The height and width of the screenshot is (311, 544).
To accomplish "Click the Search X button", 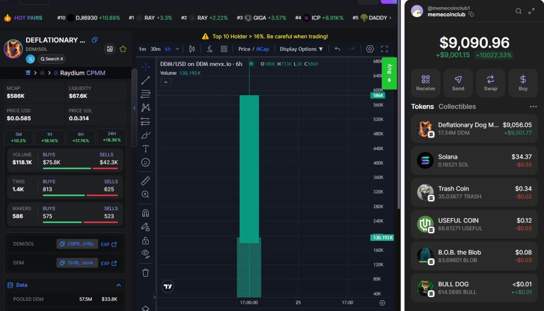I will coord(52,59).
